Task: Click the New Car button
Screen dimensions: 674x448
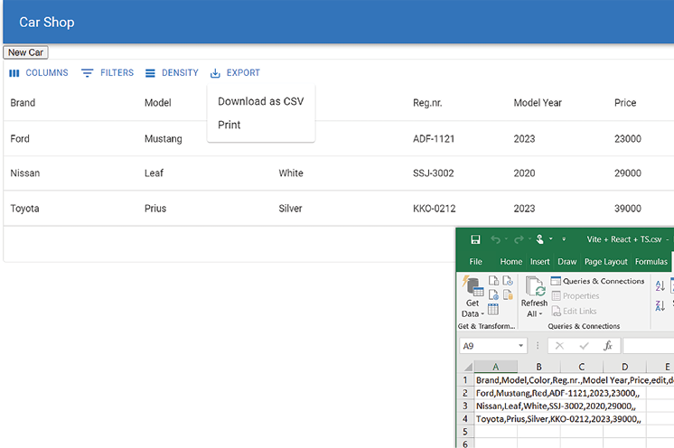Action: pos(25,52)
